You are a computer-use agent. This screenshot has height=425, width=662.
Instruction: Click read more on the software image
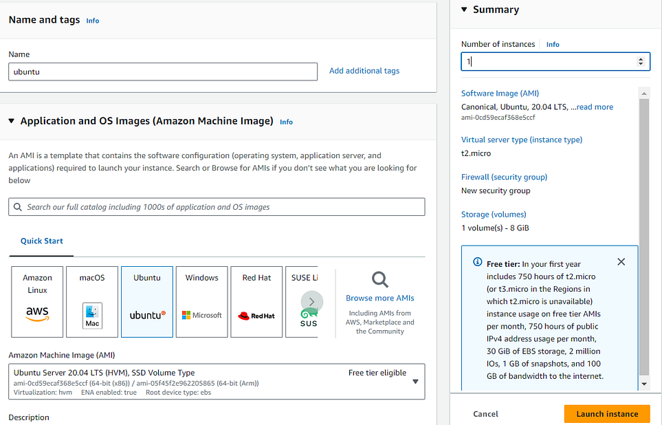(x=595, y=107)
